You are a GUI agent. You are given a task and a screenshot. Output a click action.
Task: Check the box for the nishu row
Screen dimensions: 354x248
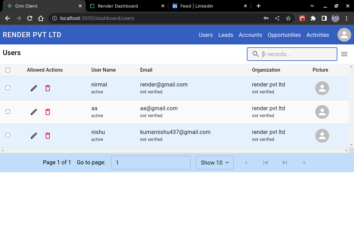coord(8,135)
